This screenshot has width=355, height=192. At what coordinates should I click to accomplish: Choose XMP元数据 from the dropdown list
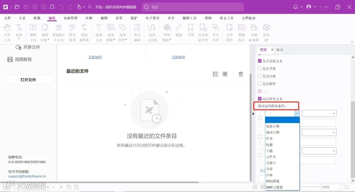click(282, 187)
